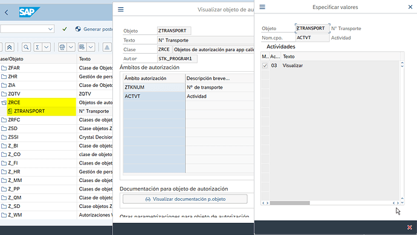The height and width of the screenshot is (235, 417).
Task: Click the Actividades horizontal scrollbar thumb
Action: tap(290, 203)
